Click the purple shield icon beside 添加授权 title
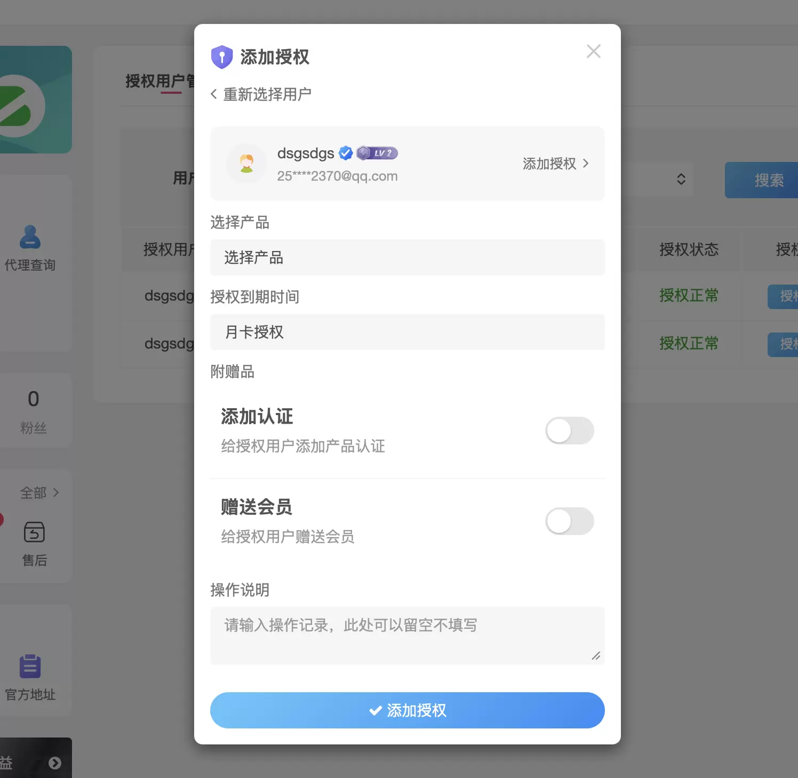798x778 pixels. pos(222,57)
